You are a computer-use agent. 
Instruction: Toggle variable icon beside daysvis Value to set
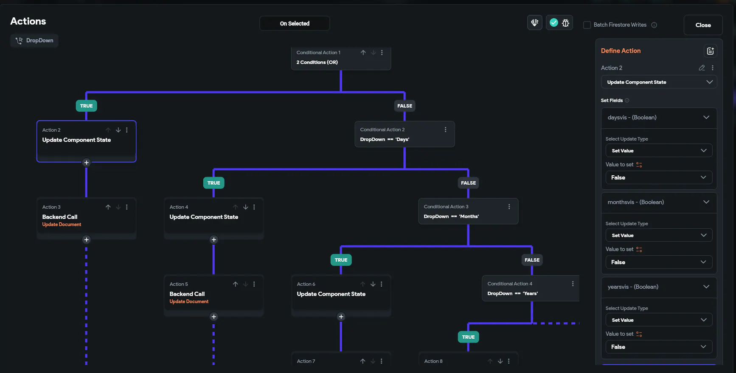click(639, 165)
